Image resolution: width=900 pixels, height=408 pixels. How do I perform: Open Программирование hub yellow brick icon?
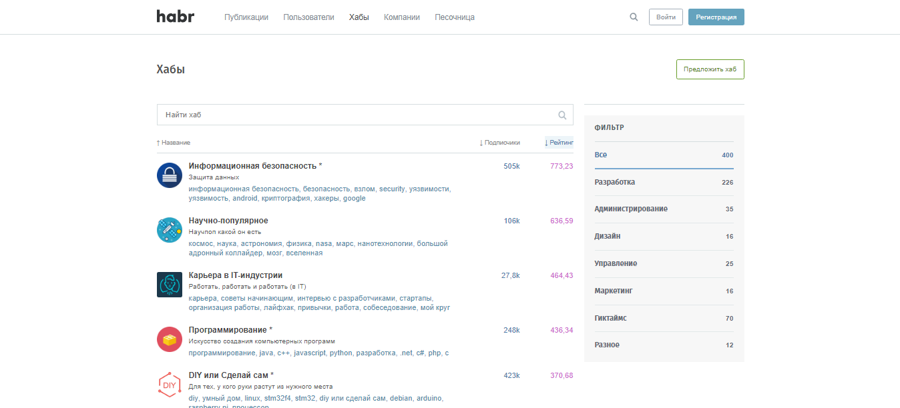point(170,339)
